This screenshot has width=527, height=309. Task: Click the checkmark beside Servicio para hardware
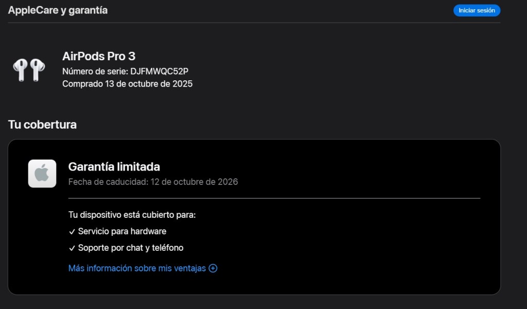tap(72, 232)
